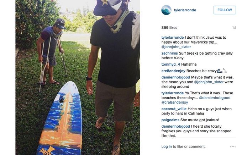Click the Log in link
This screenshot has height=155, width=242.
click(167, 146)
